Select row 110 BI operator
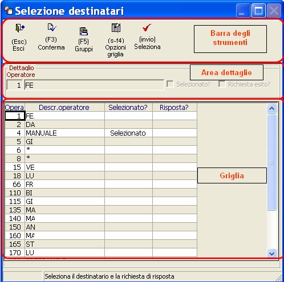This screenshot has height=282, width=284. click(101, 193)
